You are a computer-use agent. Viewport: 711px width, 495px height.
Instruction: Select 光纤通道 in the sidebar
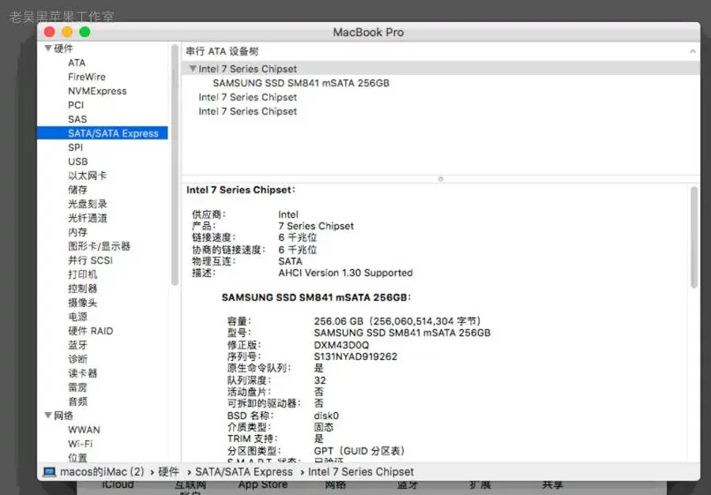[88, 218]
